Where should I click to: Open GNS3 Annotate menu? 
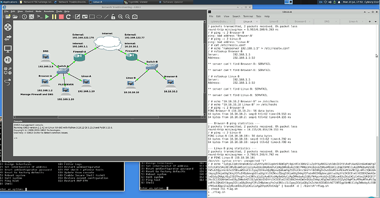click(48, 11)
